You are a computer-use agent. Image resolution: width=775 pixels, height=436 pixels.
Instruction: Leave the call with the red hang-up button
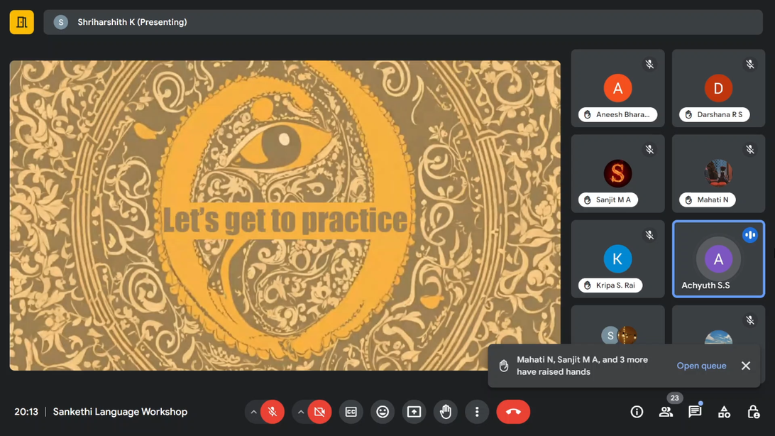pos(513,412)
